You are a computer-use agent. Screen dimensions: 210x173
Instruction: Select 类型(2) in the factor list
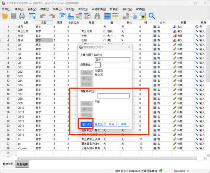(x=99, y=71)
